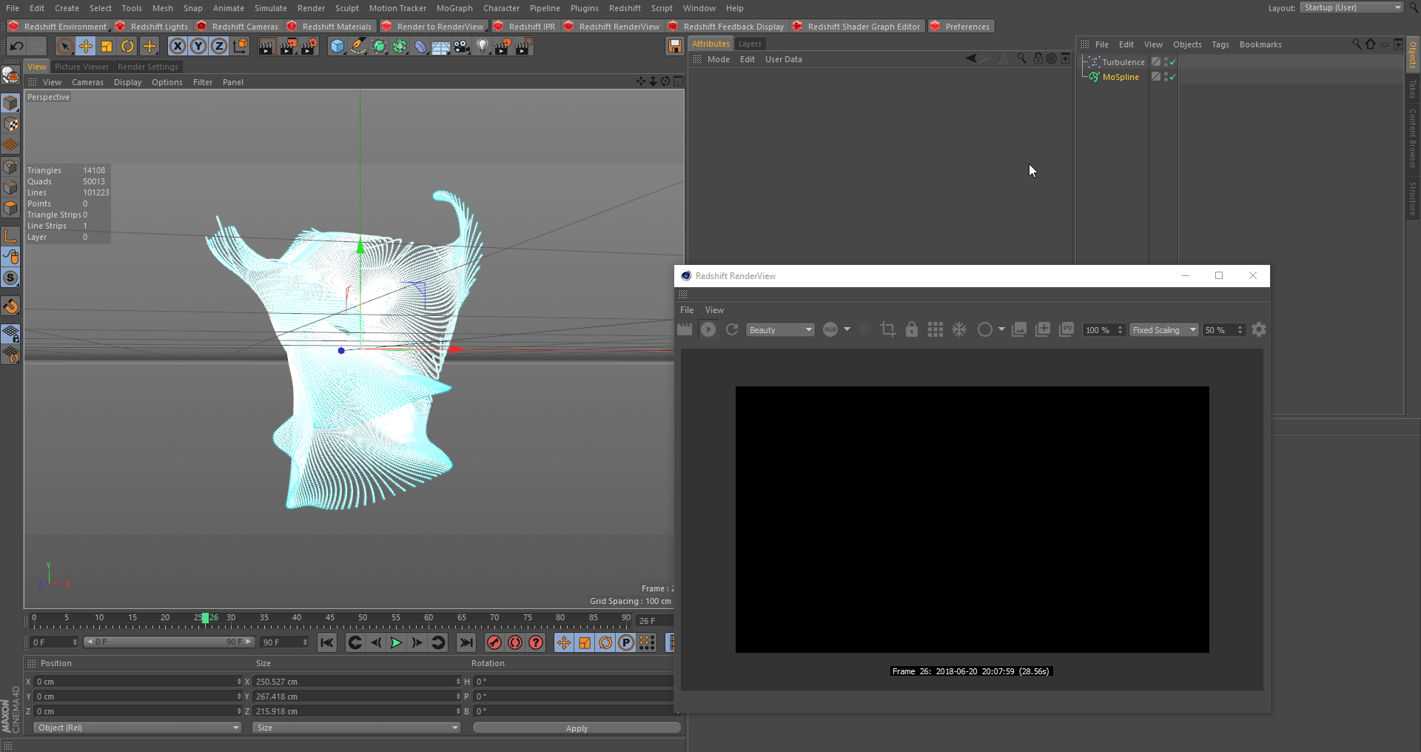Click the preview range 0F-90F slider
This screenshot has height=752, width=1421.
[x=169, y=642]
